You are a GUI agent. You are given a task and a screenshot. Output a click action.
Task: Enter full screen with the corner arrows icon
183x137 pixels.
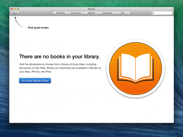172,9
